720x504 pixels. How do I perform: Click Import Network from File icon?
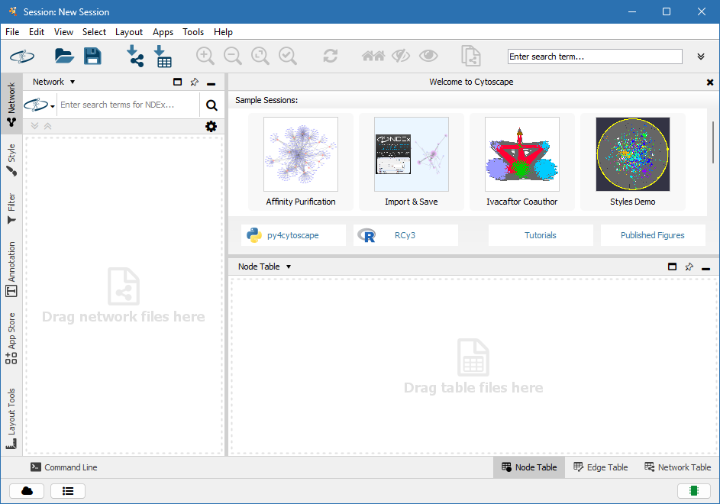(x=134, y=56)
